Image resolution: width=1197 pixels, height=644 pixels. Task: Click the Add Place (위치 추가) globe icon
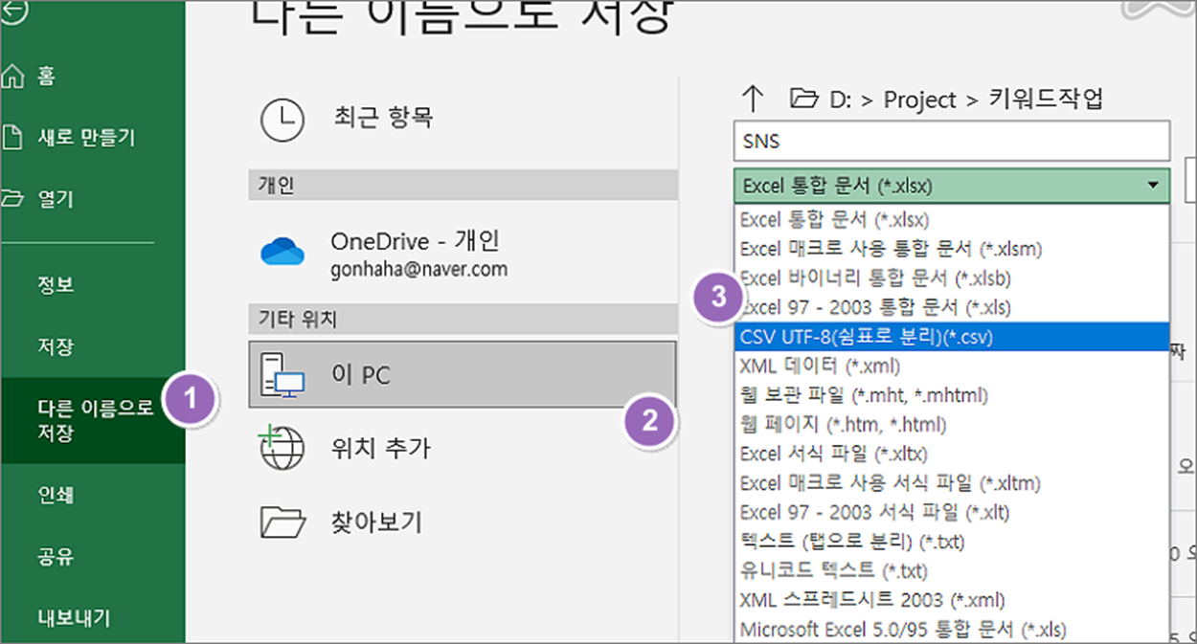click(x=282, y=448)
